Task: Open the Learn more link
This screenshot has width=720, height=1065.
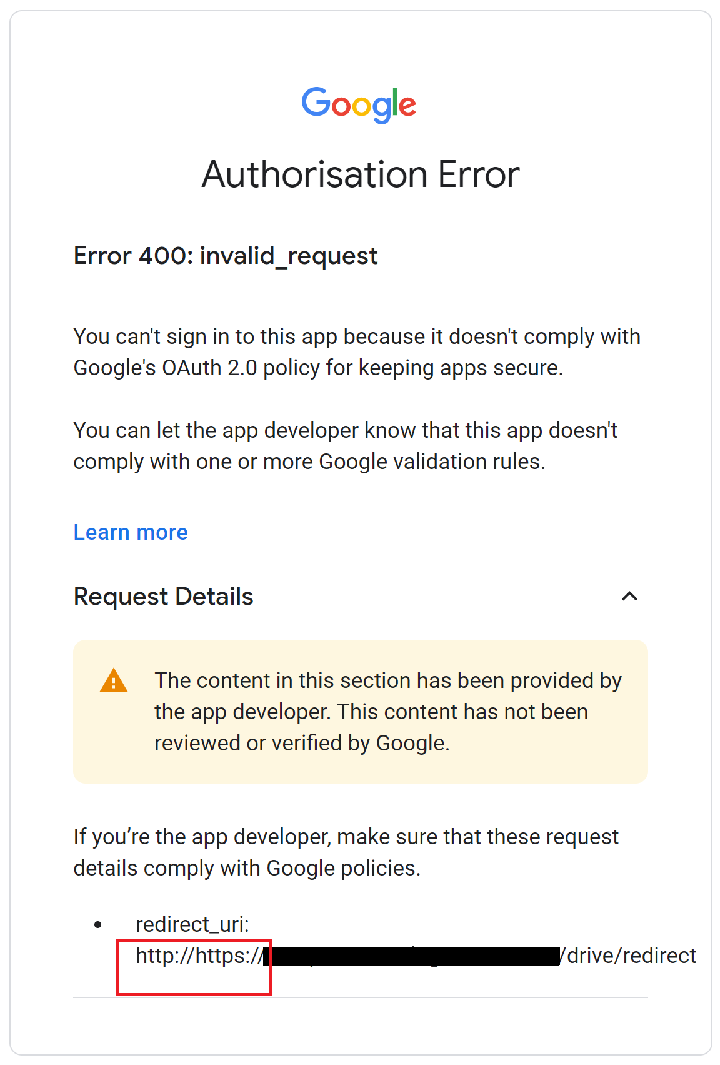Action: tap(131, 532)
